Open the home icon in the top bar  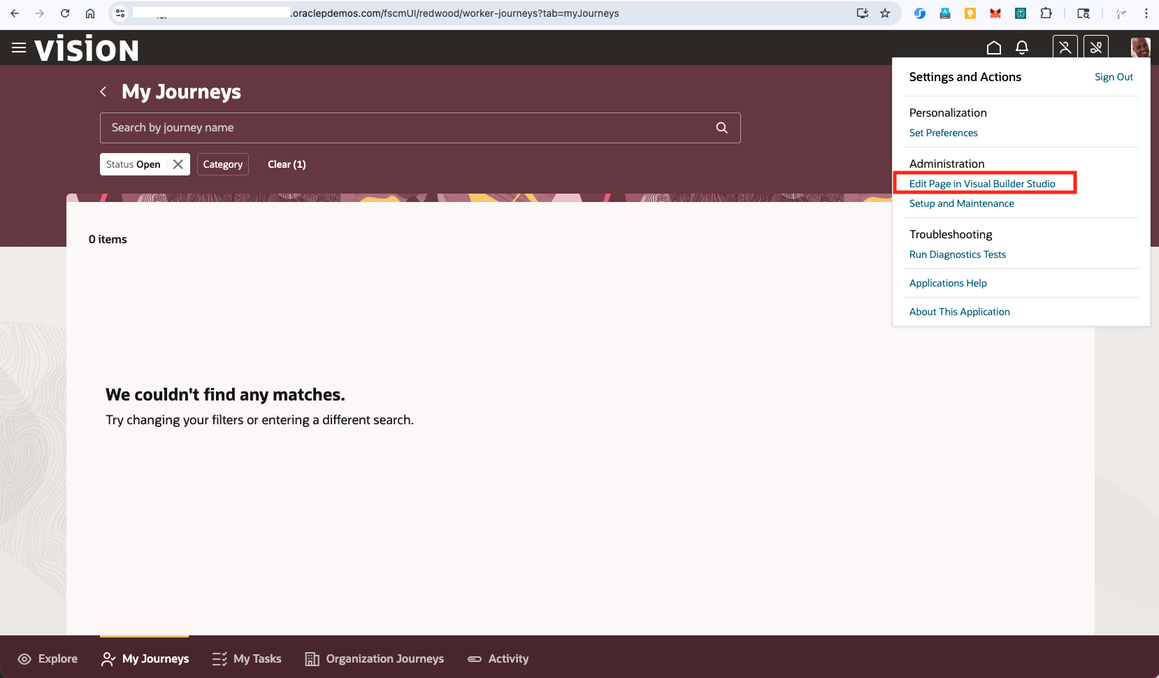click(x=995, y=48)
